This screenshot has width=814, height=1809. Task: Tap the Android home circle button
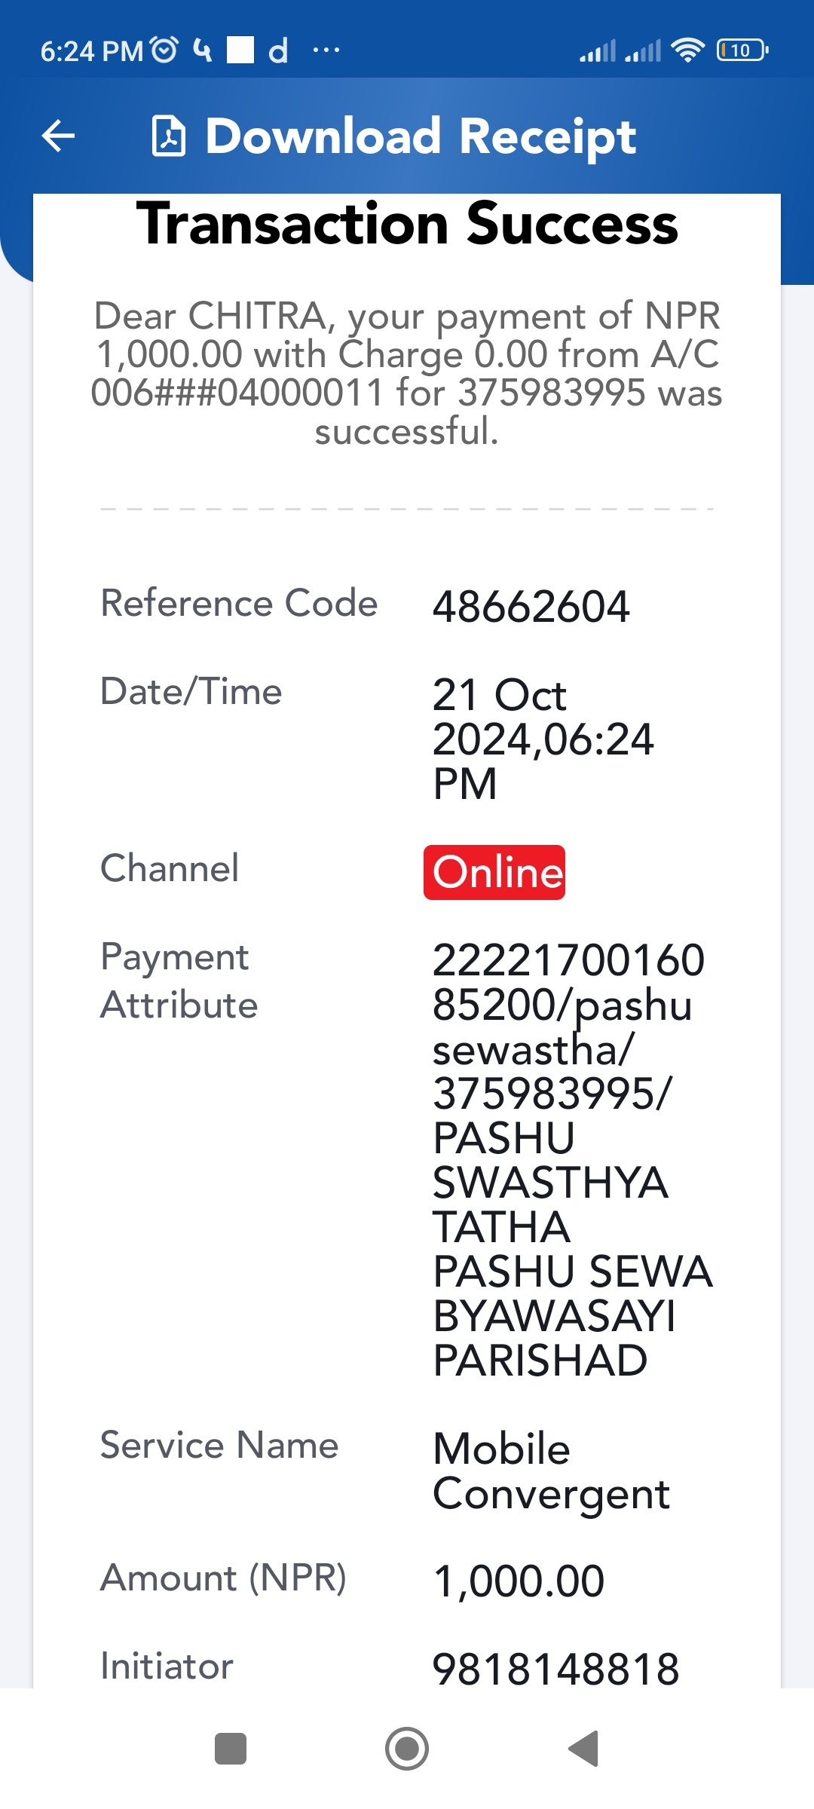[407, 1749]
